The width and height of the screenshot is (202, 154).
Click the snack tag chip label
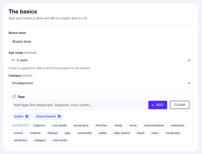(x=19, y=116)
